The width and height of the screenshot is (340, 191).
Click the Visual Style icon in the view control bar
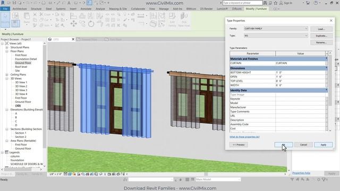(70, 174)
